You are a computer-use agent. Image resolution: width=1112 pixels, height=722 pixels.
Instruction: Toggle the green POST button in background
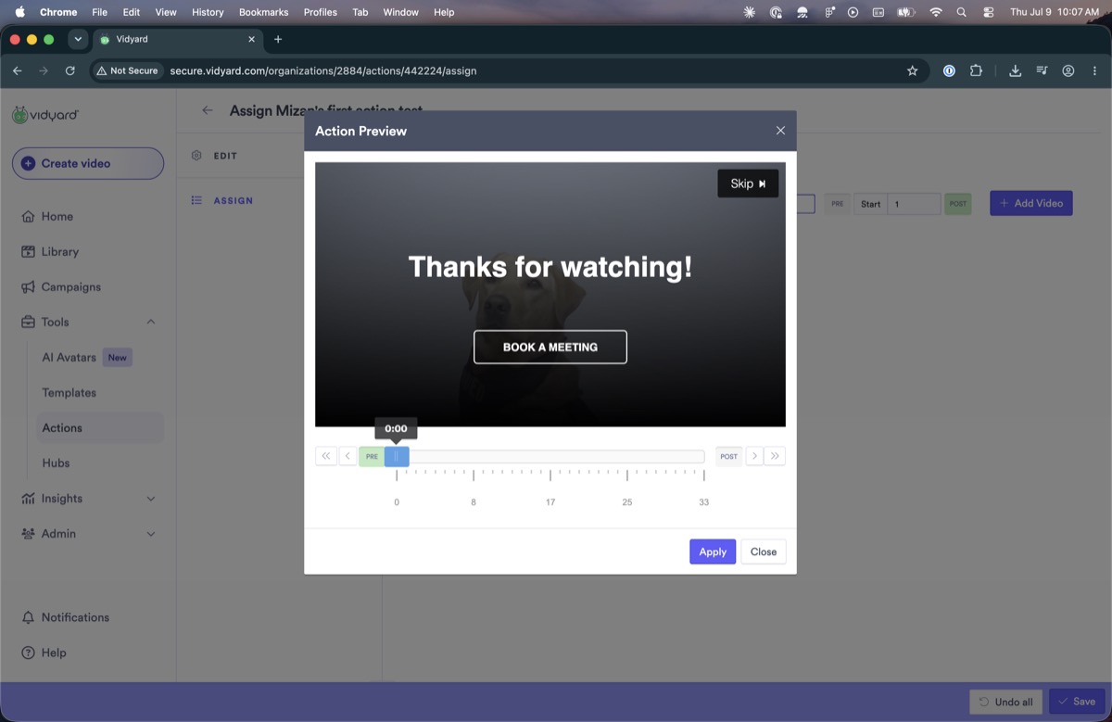(x=958, y=204)
